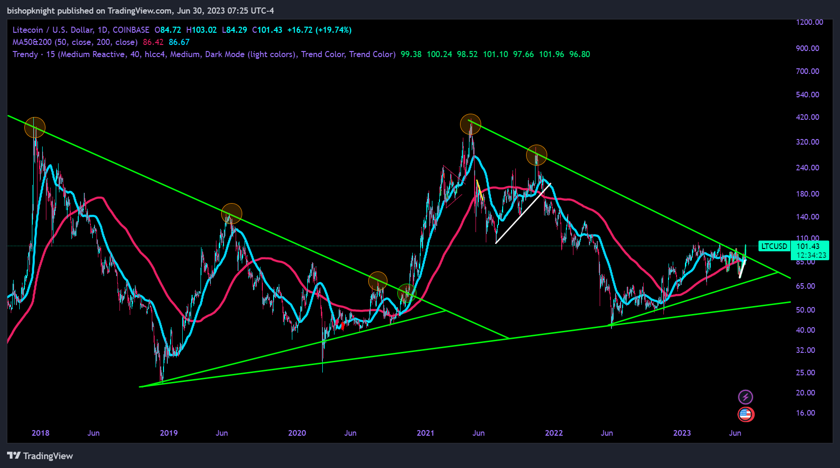Click the 900.00 price axis label
The height and width of the screenshot is (468, 840).
(x=808, y=48)
